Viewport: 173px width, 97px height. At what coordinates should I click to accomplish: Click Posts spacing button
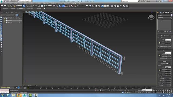(x=159, y=56)
